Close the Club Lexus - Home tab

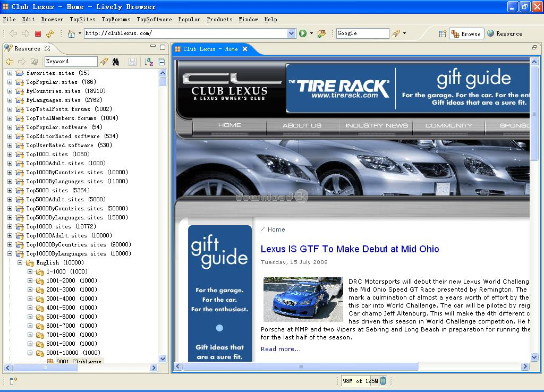pyautogui.click(x=244, y=49)
